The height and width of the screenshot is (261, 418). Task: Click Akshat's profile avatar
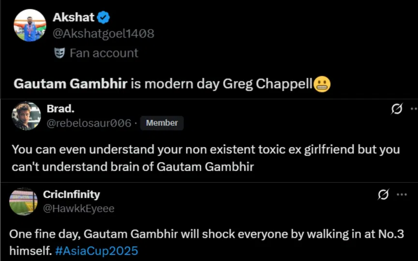pyautogui.click(x=30, y=25)
